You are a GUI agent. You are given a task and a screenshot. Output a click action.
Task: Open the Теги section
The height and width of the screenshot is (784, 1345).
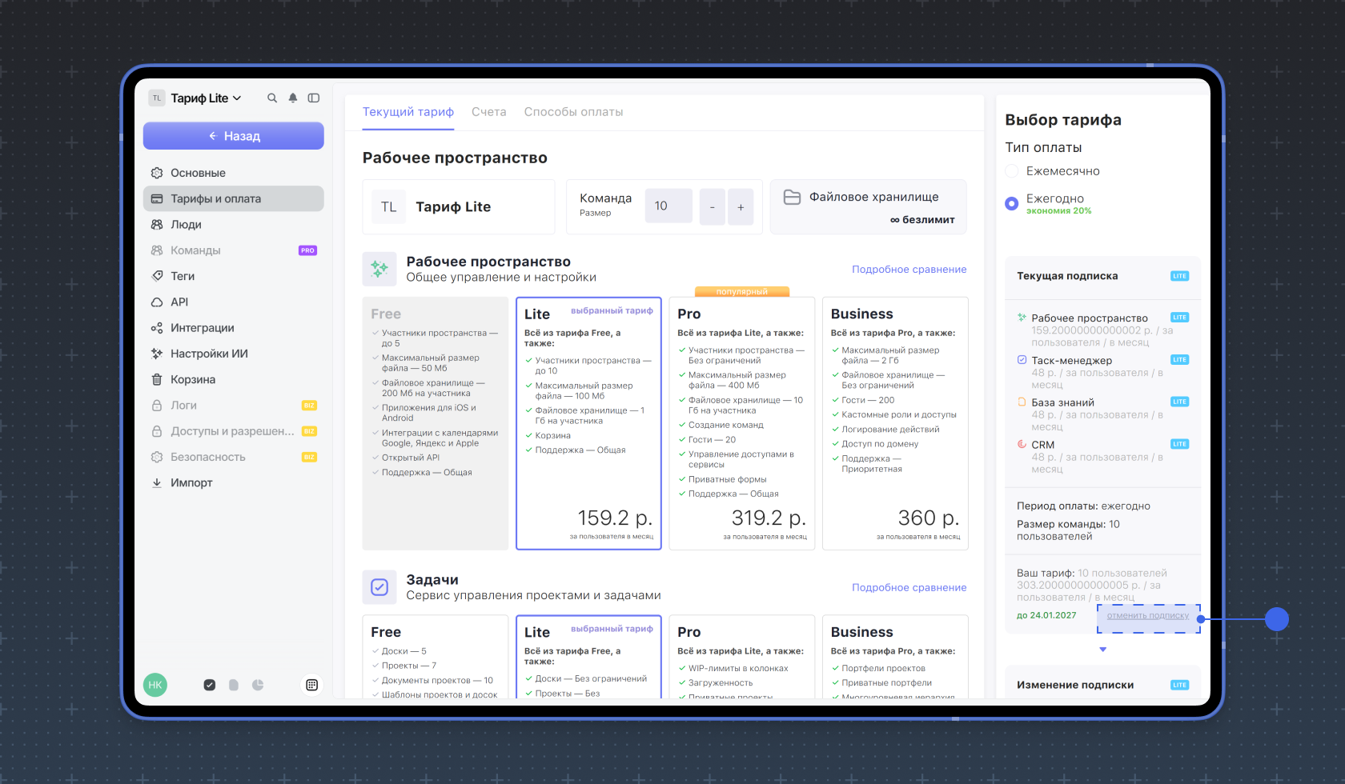point(234,276)
